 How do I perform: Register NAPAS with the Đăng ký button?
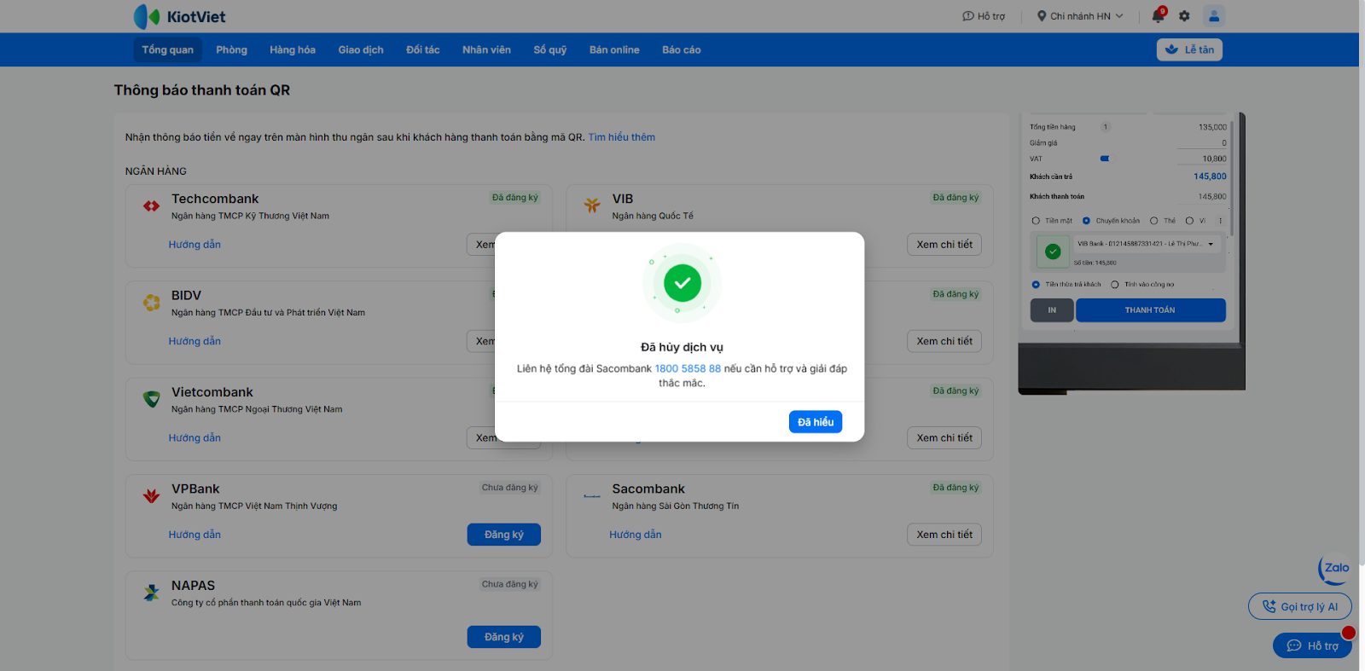(x=504, y=637)
